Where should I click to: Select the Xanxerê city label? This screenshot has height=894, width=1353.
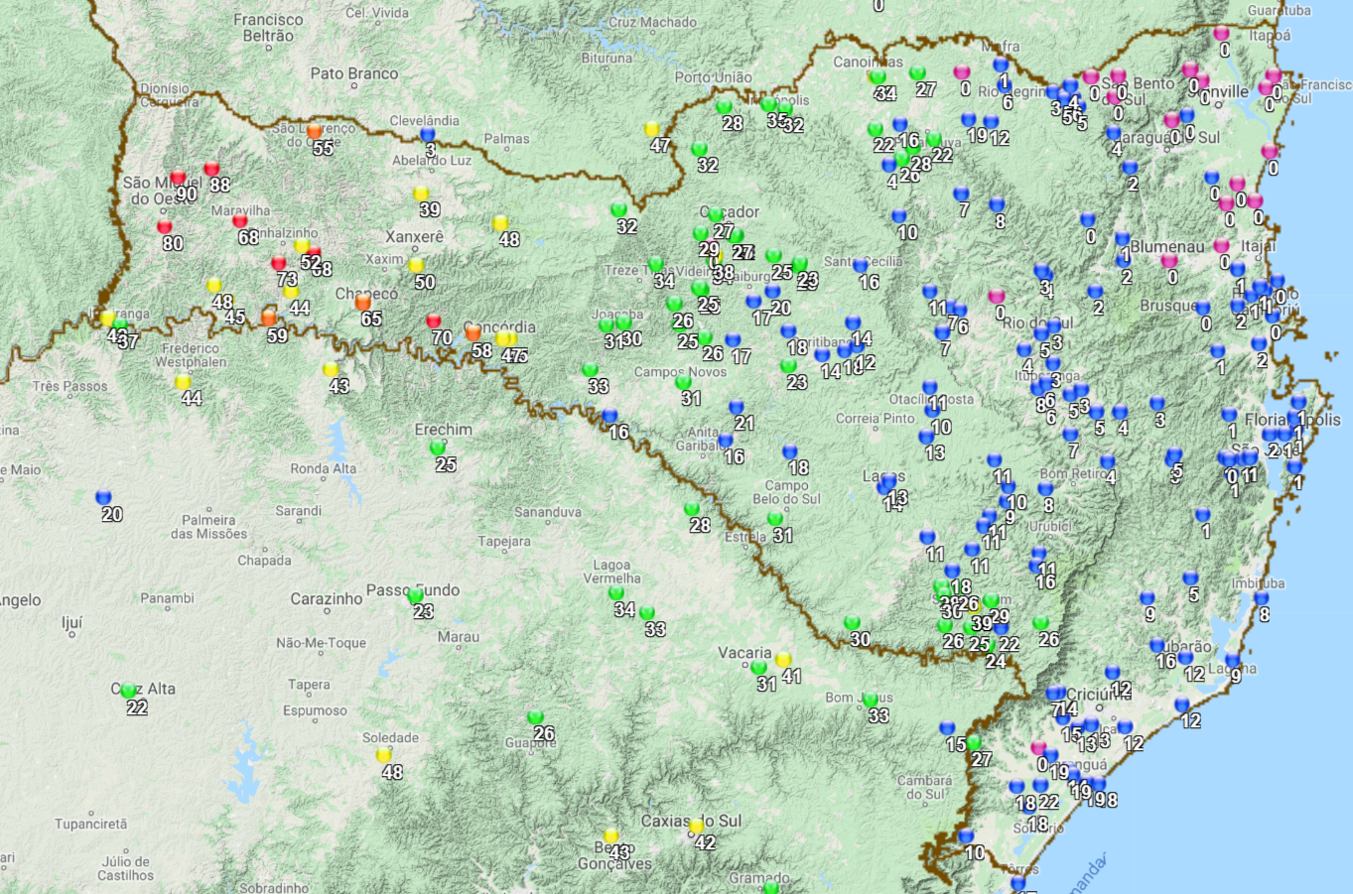pos(414,237)
